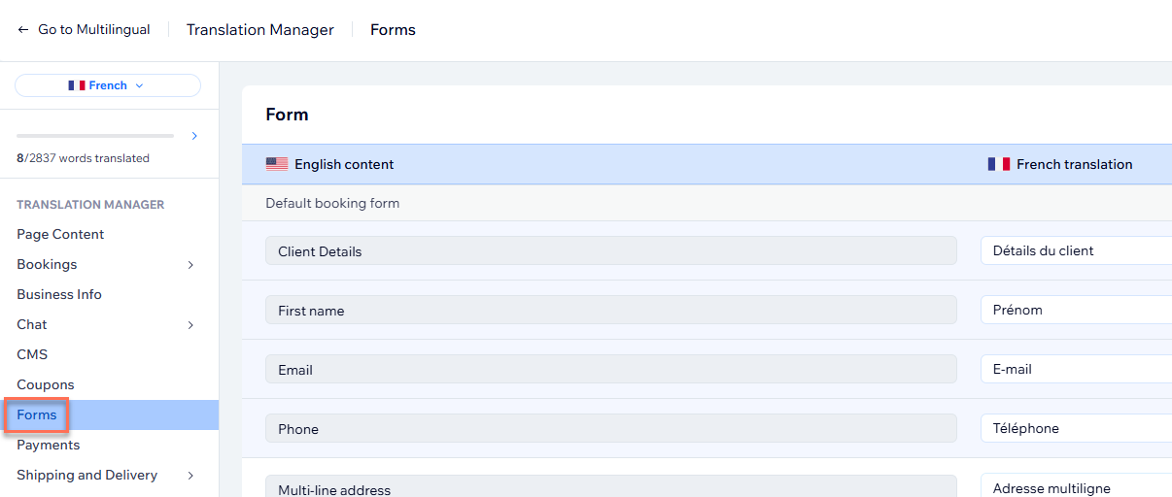Click the words translated progress bar
The width and height of the screenshot is (1172, 497).
(x=95, y=136)
